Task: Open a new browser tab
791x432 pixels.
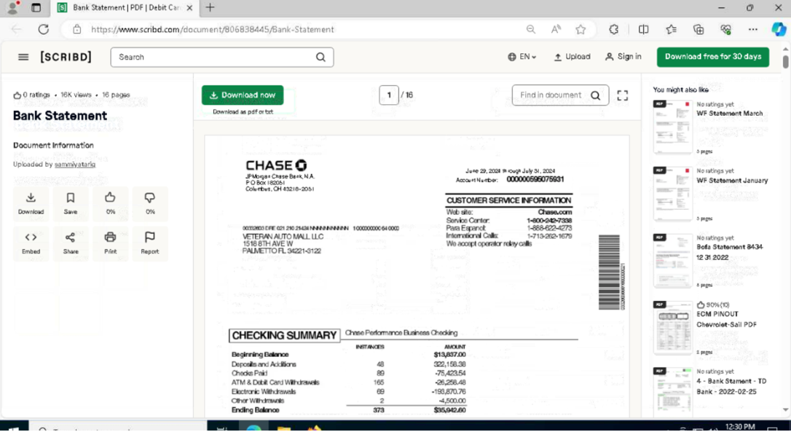Action: tap(210, 8)
